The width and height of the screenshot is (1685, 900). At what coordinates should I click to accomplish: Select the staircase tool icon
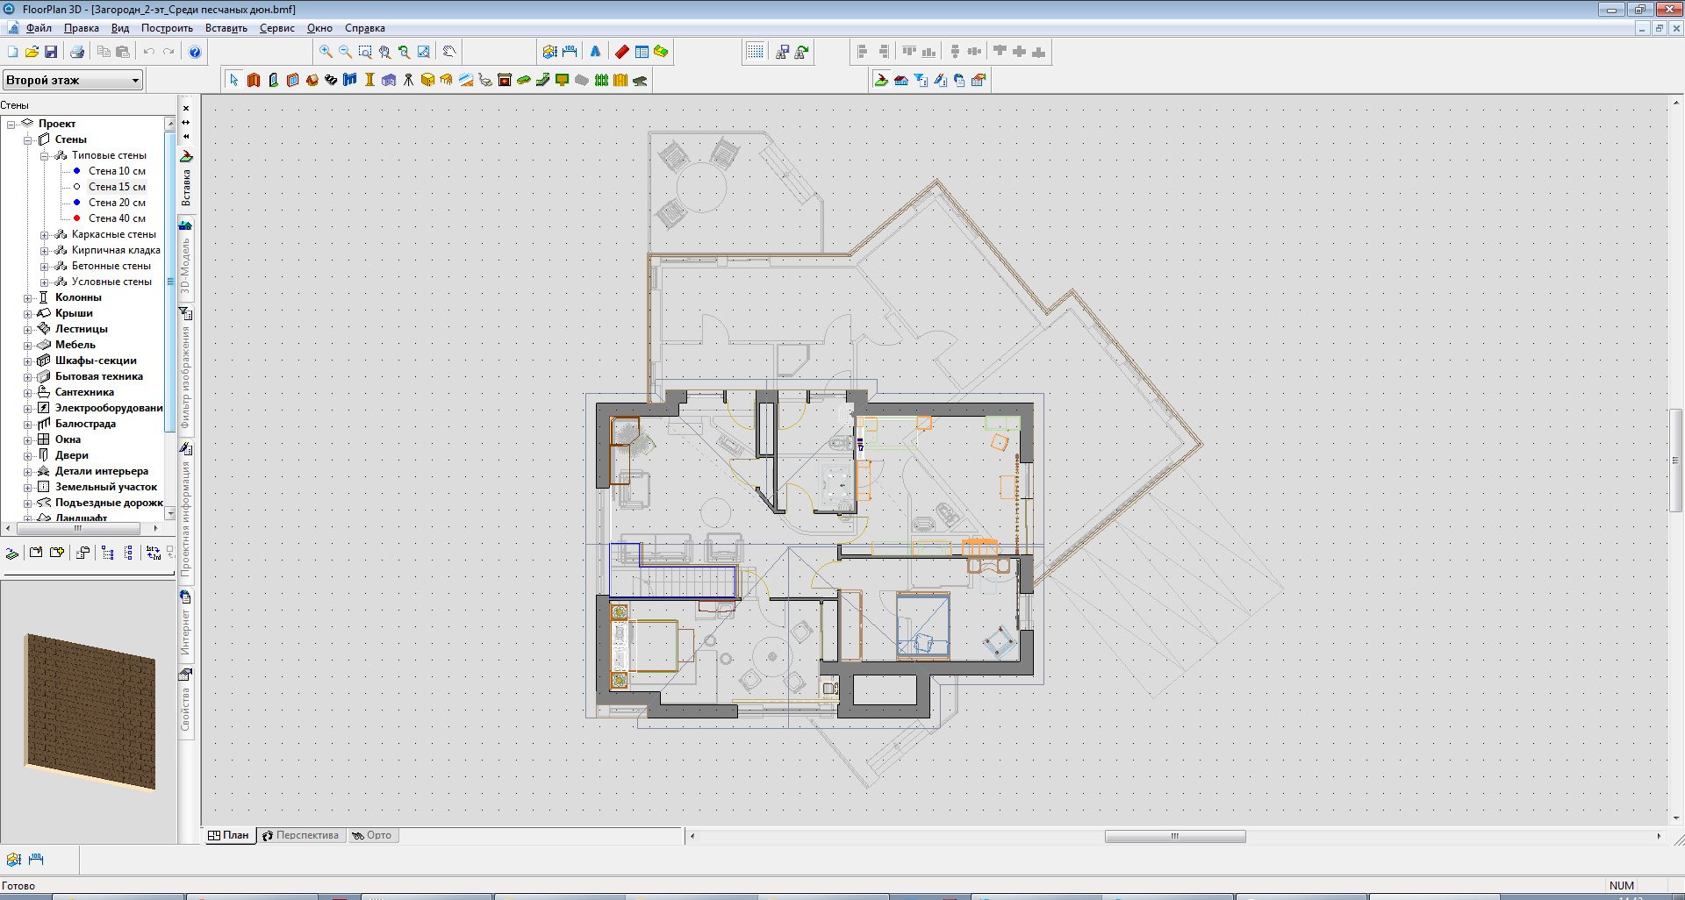point(331,80)
